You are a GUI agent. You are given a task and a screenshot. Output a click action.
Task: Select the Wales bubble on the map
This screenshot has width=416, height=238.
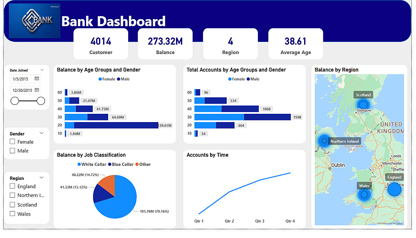tap(364, 195)
